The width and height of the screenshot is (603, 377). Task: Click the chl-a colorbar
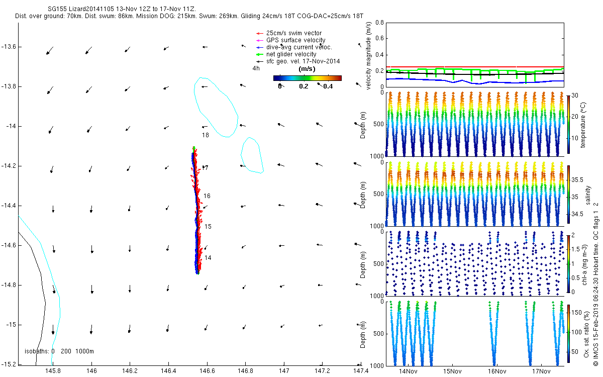click(x=568, y=263)
